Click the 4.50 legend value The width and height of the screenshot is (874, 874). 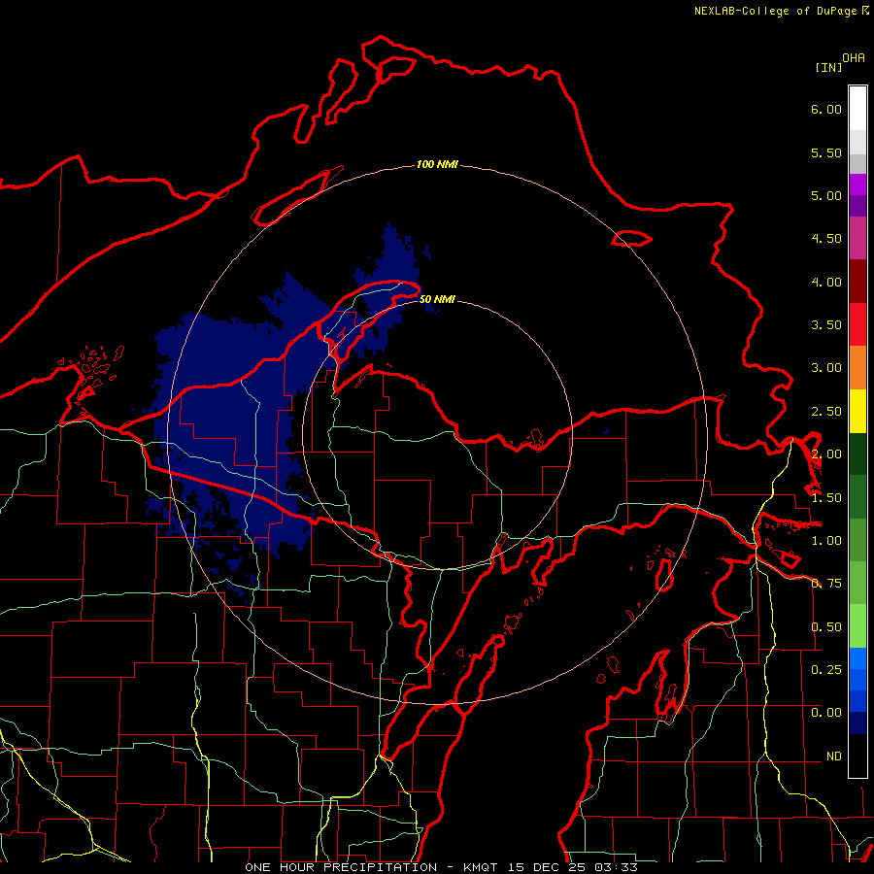tap(826, 239)
